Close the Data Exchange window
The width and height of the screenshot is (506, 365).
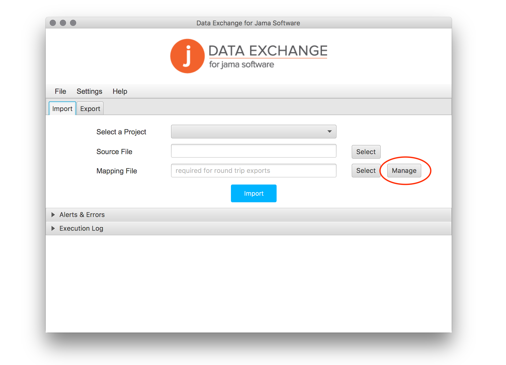pyautogui.click(x=53, y=23)
